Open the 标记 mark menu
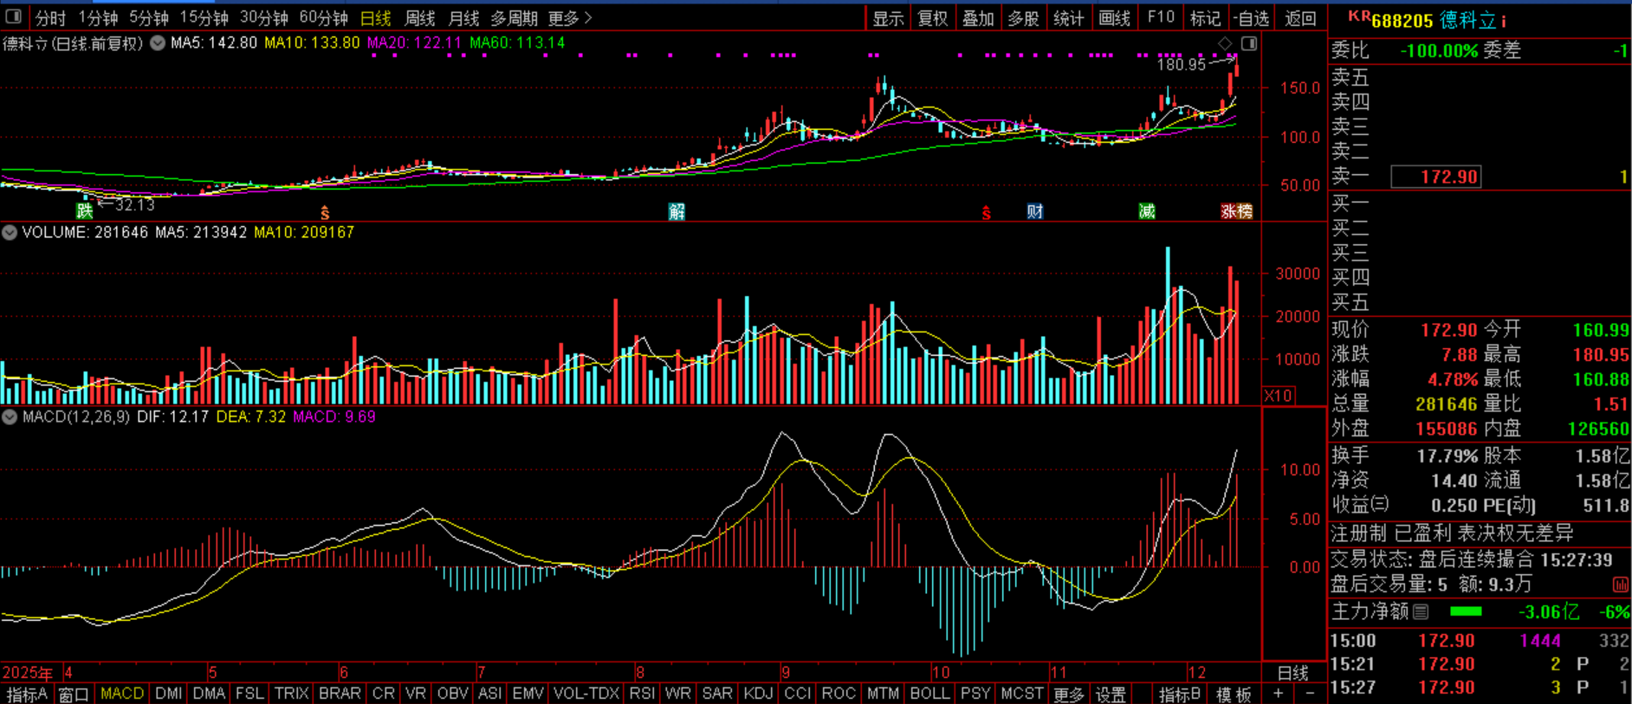The height and width of the screenshot is (704, 1632). tap(1205, 18)
